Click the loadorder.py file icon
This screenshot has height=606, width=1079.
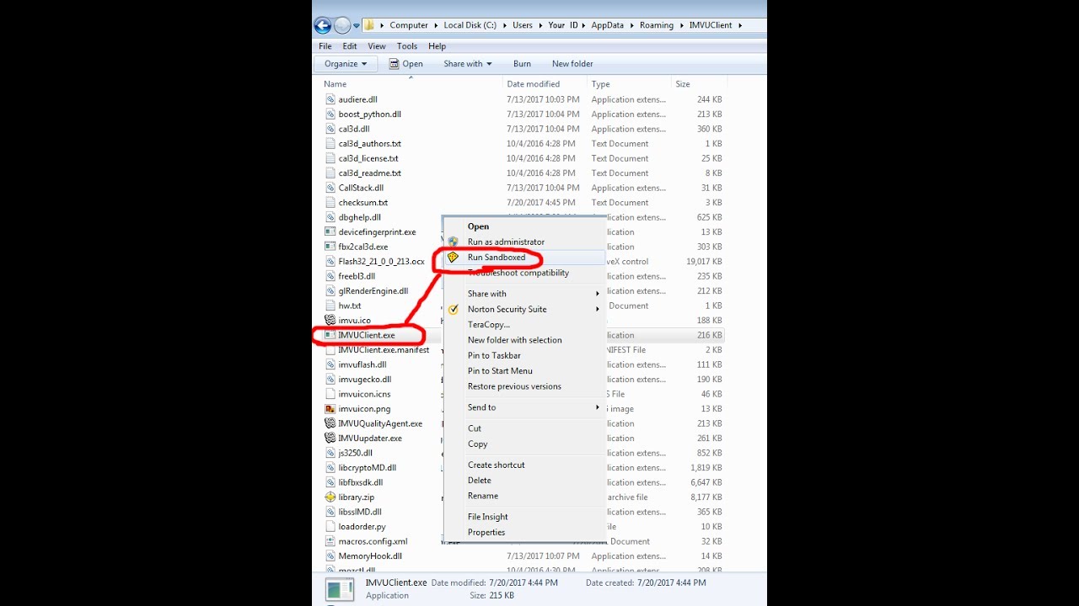[x=330, y=527]
